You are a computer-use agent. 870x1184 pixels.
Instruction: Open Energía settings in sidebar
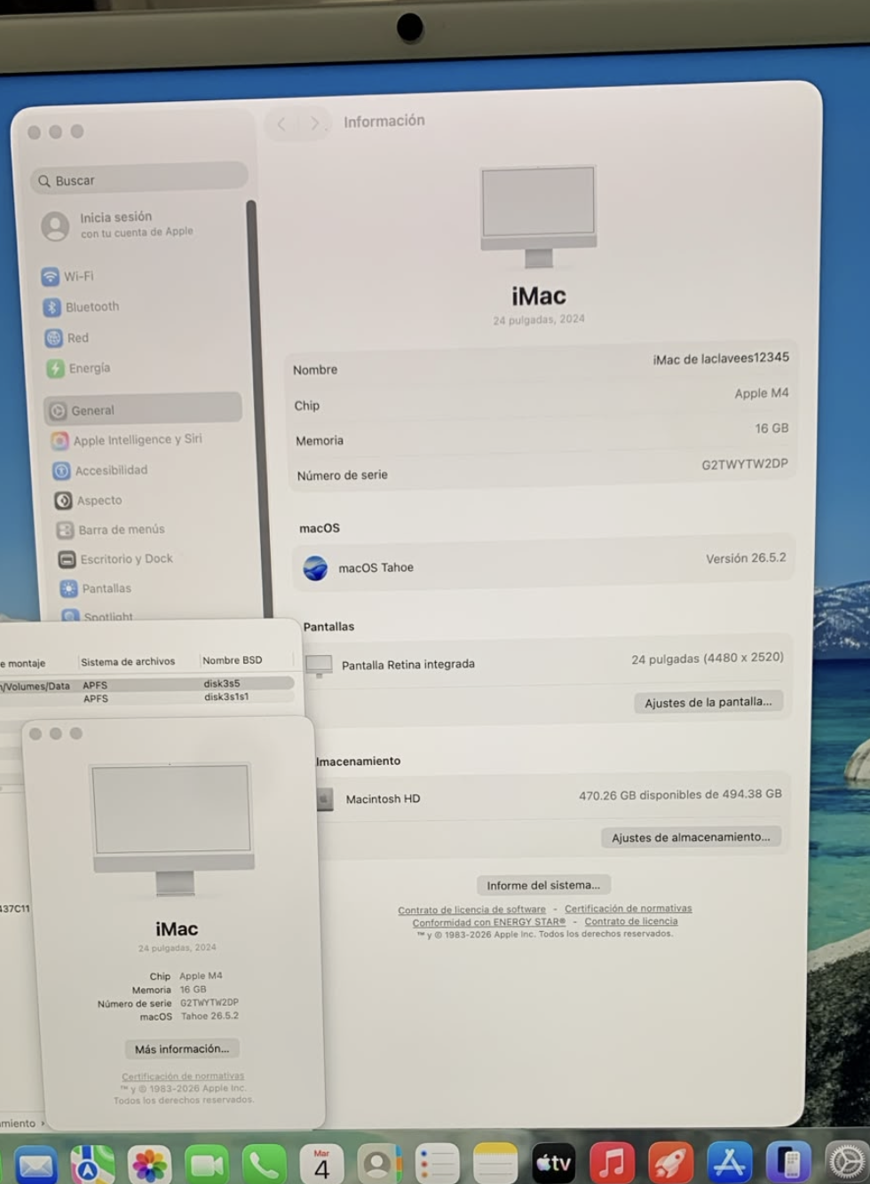coord(80,367)
